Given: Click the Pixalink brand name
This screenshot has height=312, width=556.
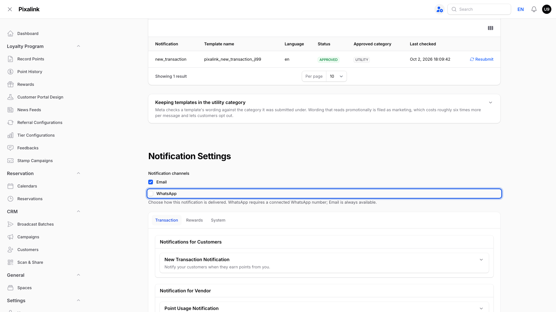Looking at the screenshot, I should click(29, 9).
